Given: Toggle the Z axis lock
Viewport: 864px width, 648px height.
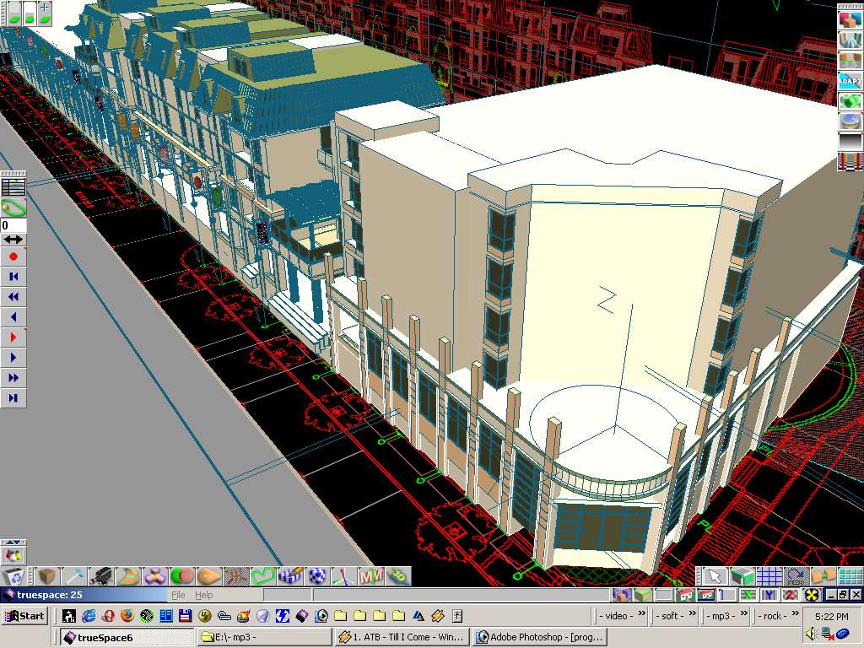Looking at the screenshot, I should tap(790, 596).
